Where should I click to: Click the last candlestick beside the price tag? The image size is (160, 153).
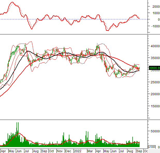(x=139, y=68)
